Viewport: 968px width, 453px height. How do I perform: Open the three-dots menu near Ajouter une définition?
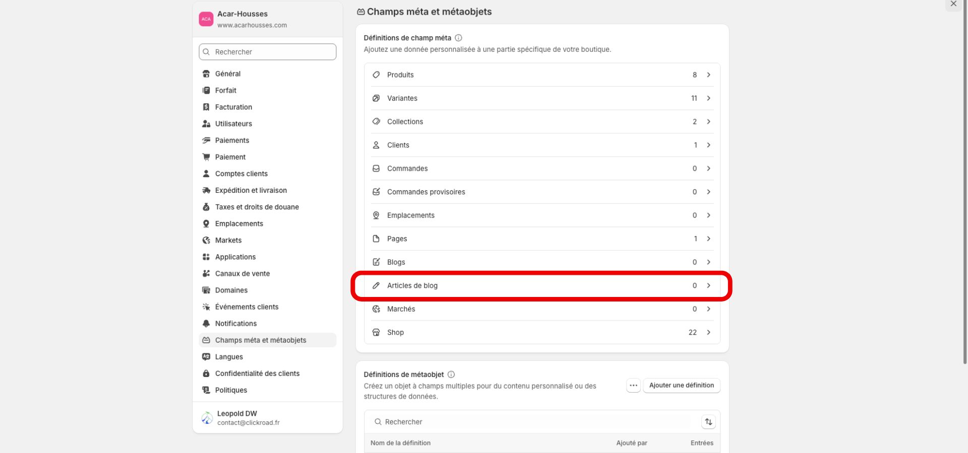point(633,386)
